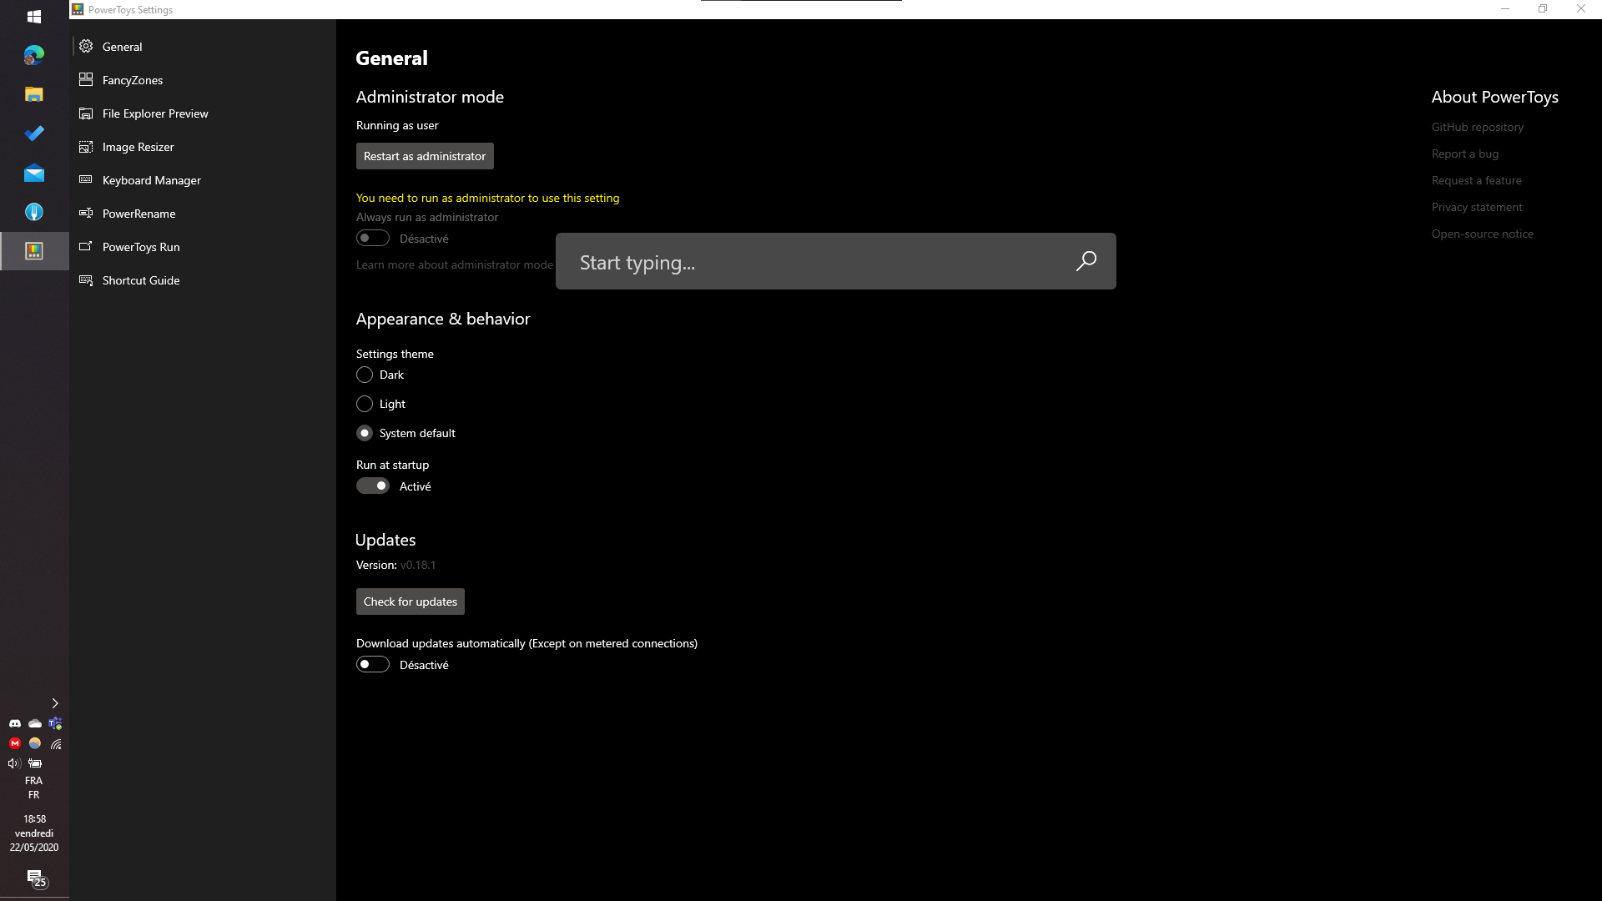Open File Explorer from the taskbar
This screenshot has height=901, width=1602.
coord(34,94)
